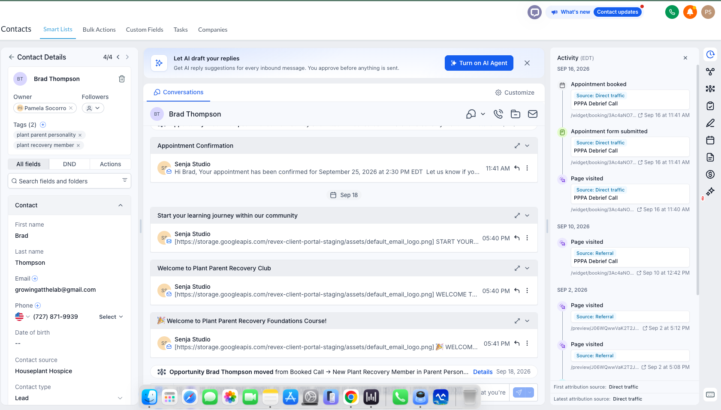Click the green phone dialer icon in top bar
This screenshot has height=410, width=721.
[x=672, y=12]
